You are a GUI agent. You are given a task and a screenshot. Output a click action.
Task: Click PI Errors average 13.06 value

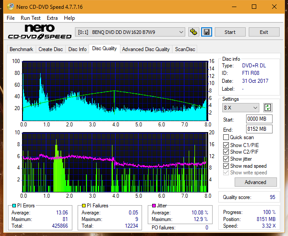pyautogui.click(x=62, y=213)
